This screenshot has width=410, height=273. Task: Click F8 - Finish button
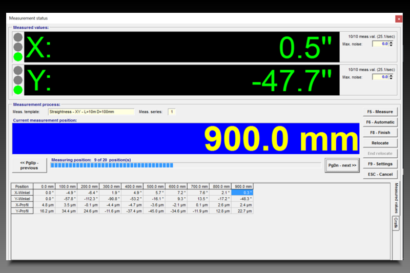[x=380, y=133]
